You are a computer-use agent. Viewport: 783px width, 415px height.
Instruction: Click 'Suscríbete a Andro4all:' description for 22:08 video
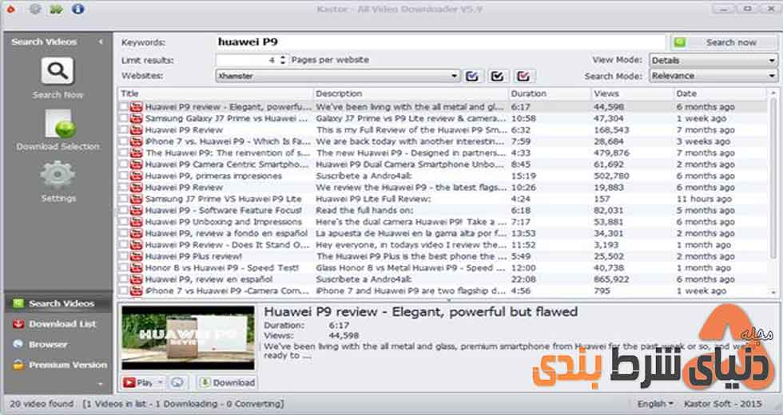tap(364, 279)
